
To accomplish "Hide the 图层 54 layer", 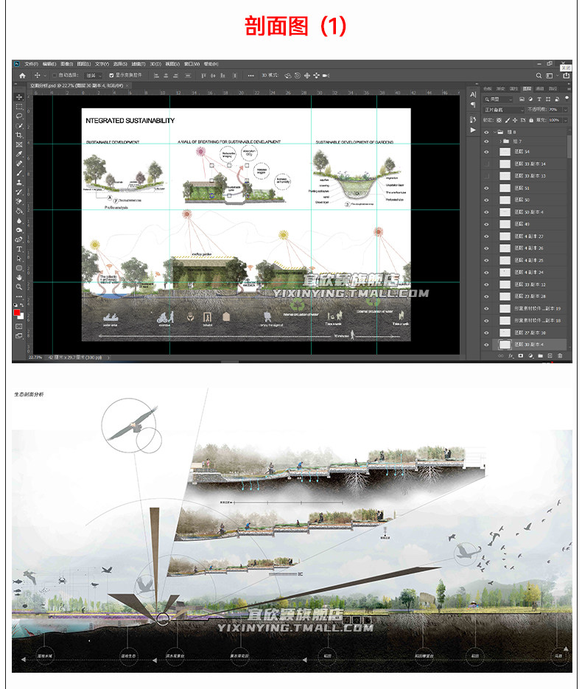I will pos(486,152).
